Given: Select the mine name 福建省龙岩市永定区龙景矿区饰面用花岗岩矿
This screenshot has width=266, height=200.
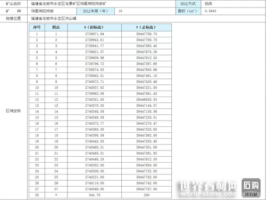Looking at the screenshot, I should [69, 4].
